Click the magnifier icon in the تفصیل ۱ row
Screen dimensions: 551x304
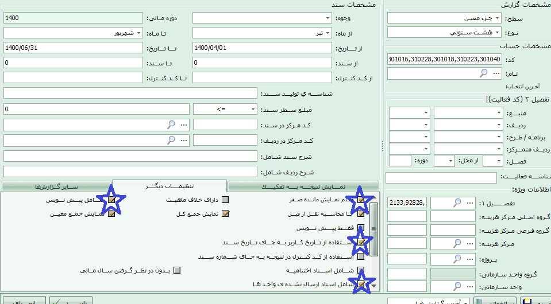(457, 202)
